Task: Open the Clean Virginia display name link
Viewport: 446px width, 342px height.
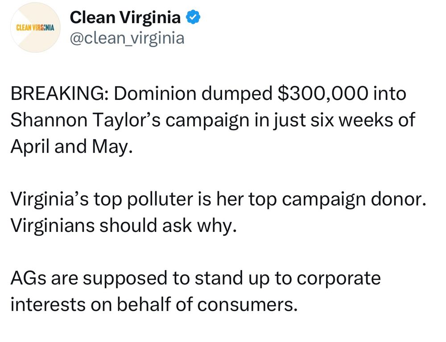Action: (125, 17)
